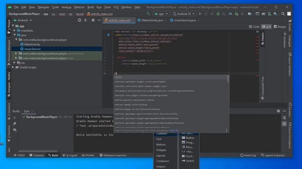Viewport: 302px width, 169px height.
Task: Click the Profile app gauge icon
Action: [x=230, y=14]
